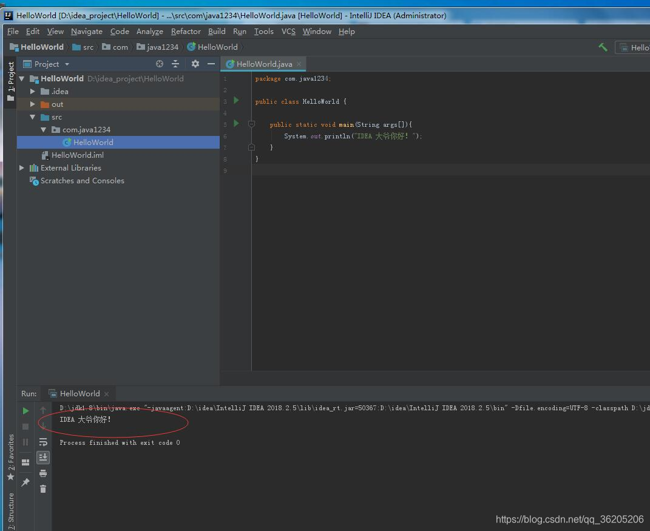Viewport: 650px width, 531px height.
Task: Clear console with the trash icon
Action: tap(42, 489)
